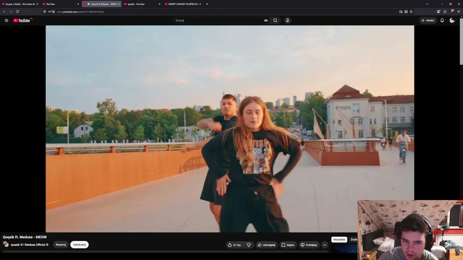Click the Podziękuj thanks button

(309, 245)
